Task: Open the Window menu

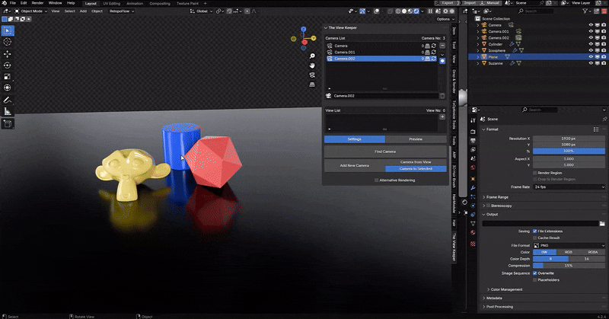Action: (x=55, y=3)
